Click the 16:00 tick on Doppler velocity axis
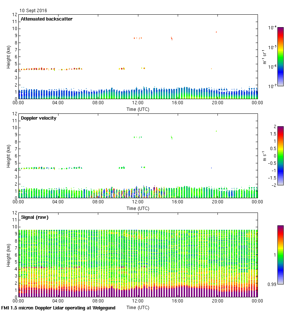Image resolution: width=287 pixels, height=312 pixels. click(178, 202)
